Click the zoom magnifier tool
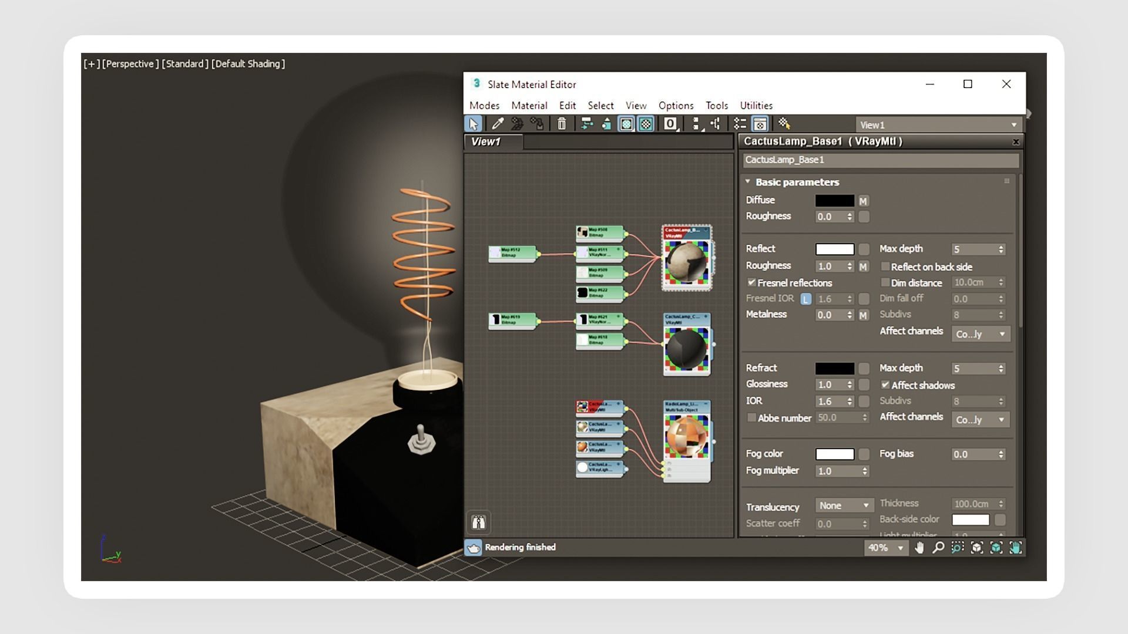Screen dimensions: 1128x634 click(938, 548)
